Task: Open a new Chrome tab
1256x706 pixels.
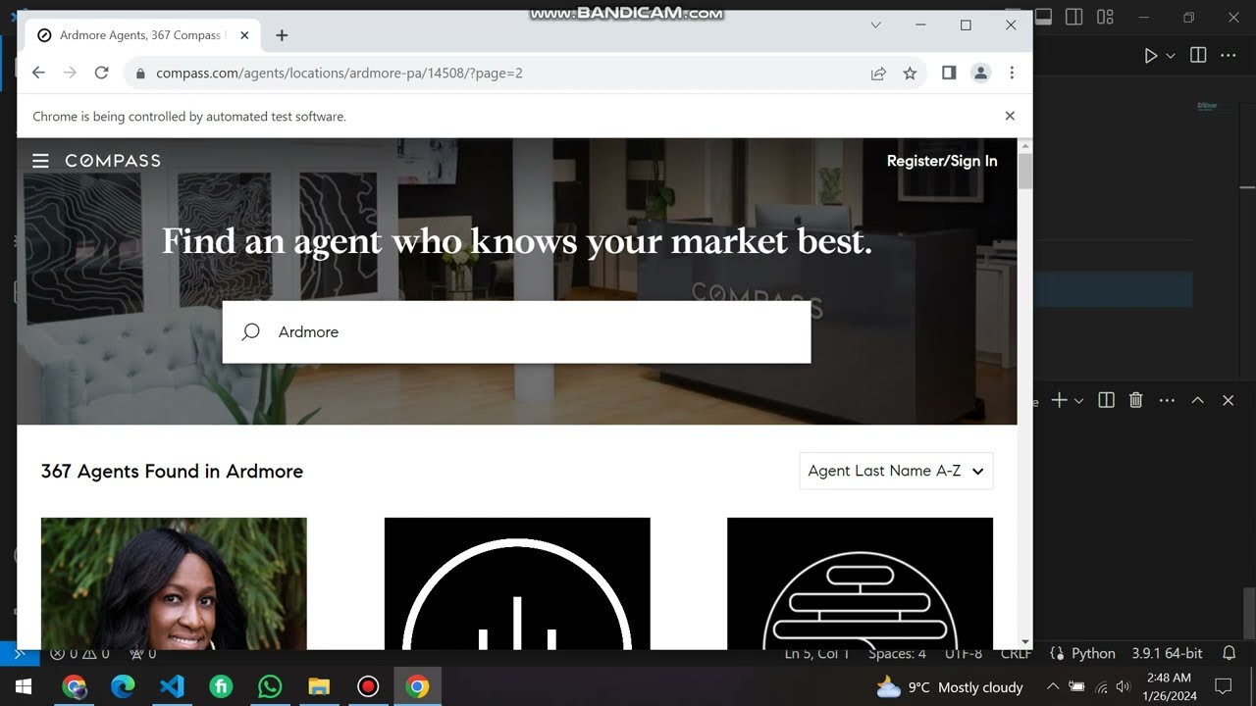Action: pos(282,35)
